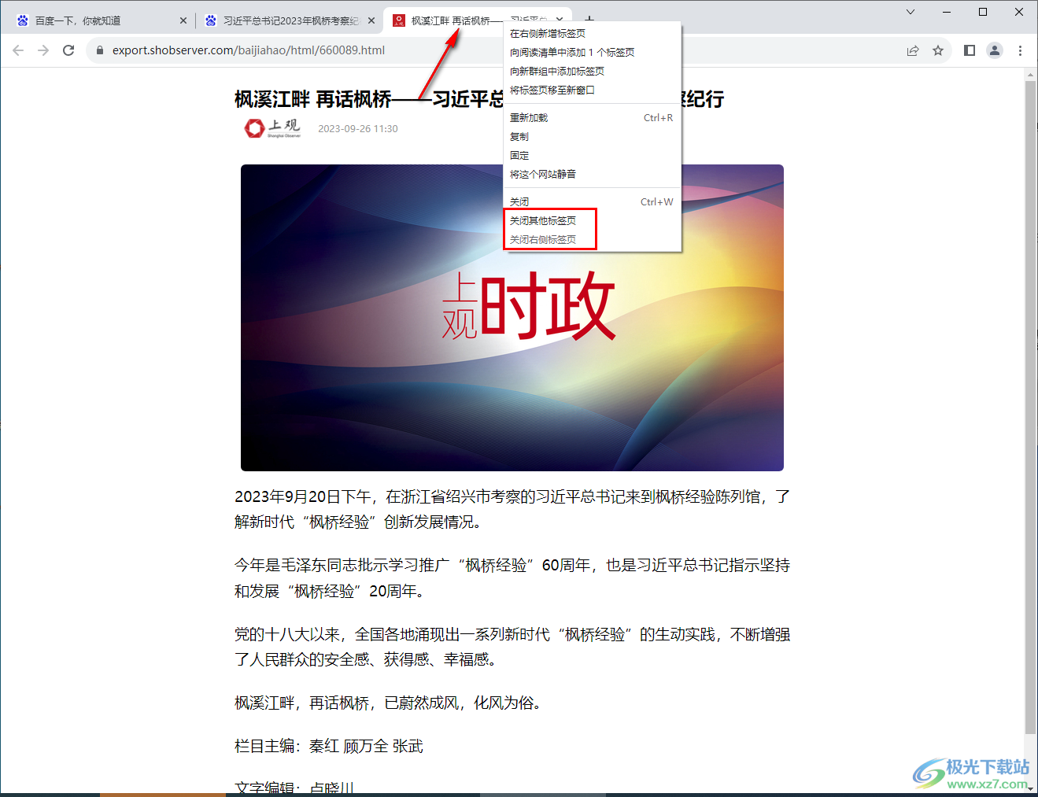Viewport: 1038px width, 797px height.
Task: Select 关闭右侧标签页
Action: [592, 240]
